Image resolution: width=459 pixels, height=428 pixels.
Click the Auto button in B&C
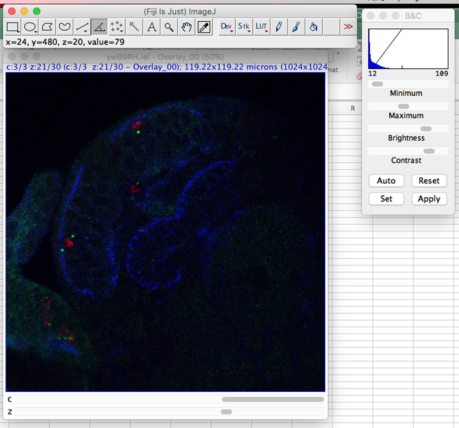[x=386, y=181]
